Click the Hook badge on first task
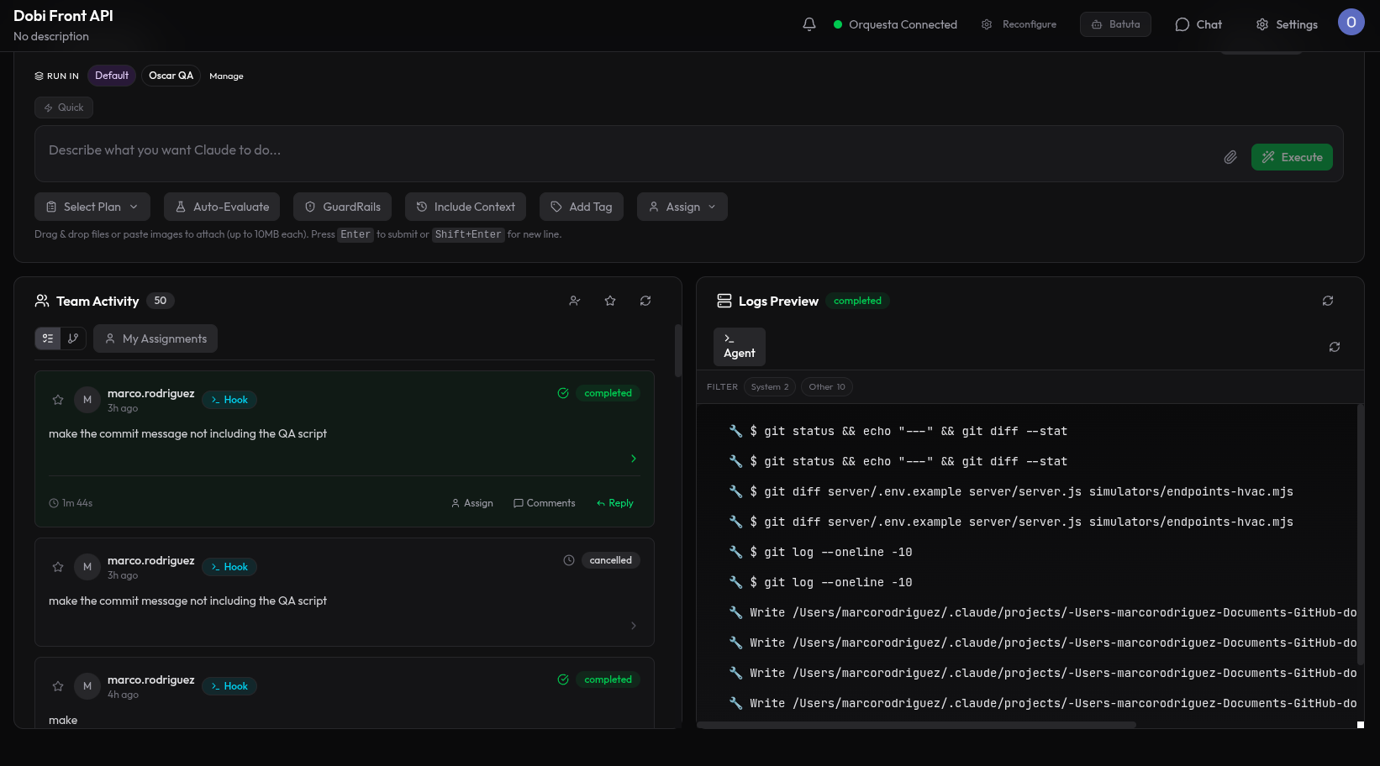This screenshot has height=766, width=1380. click(x=229, y=400)
